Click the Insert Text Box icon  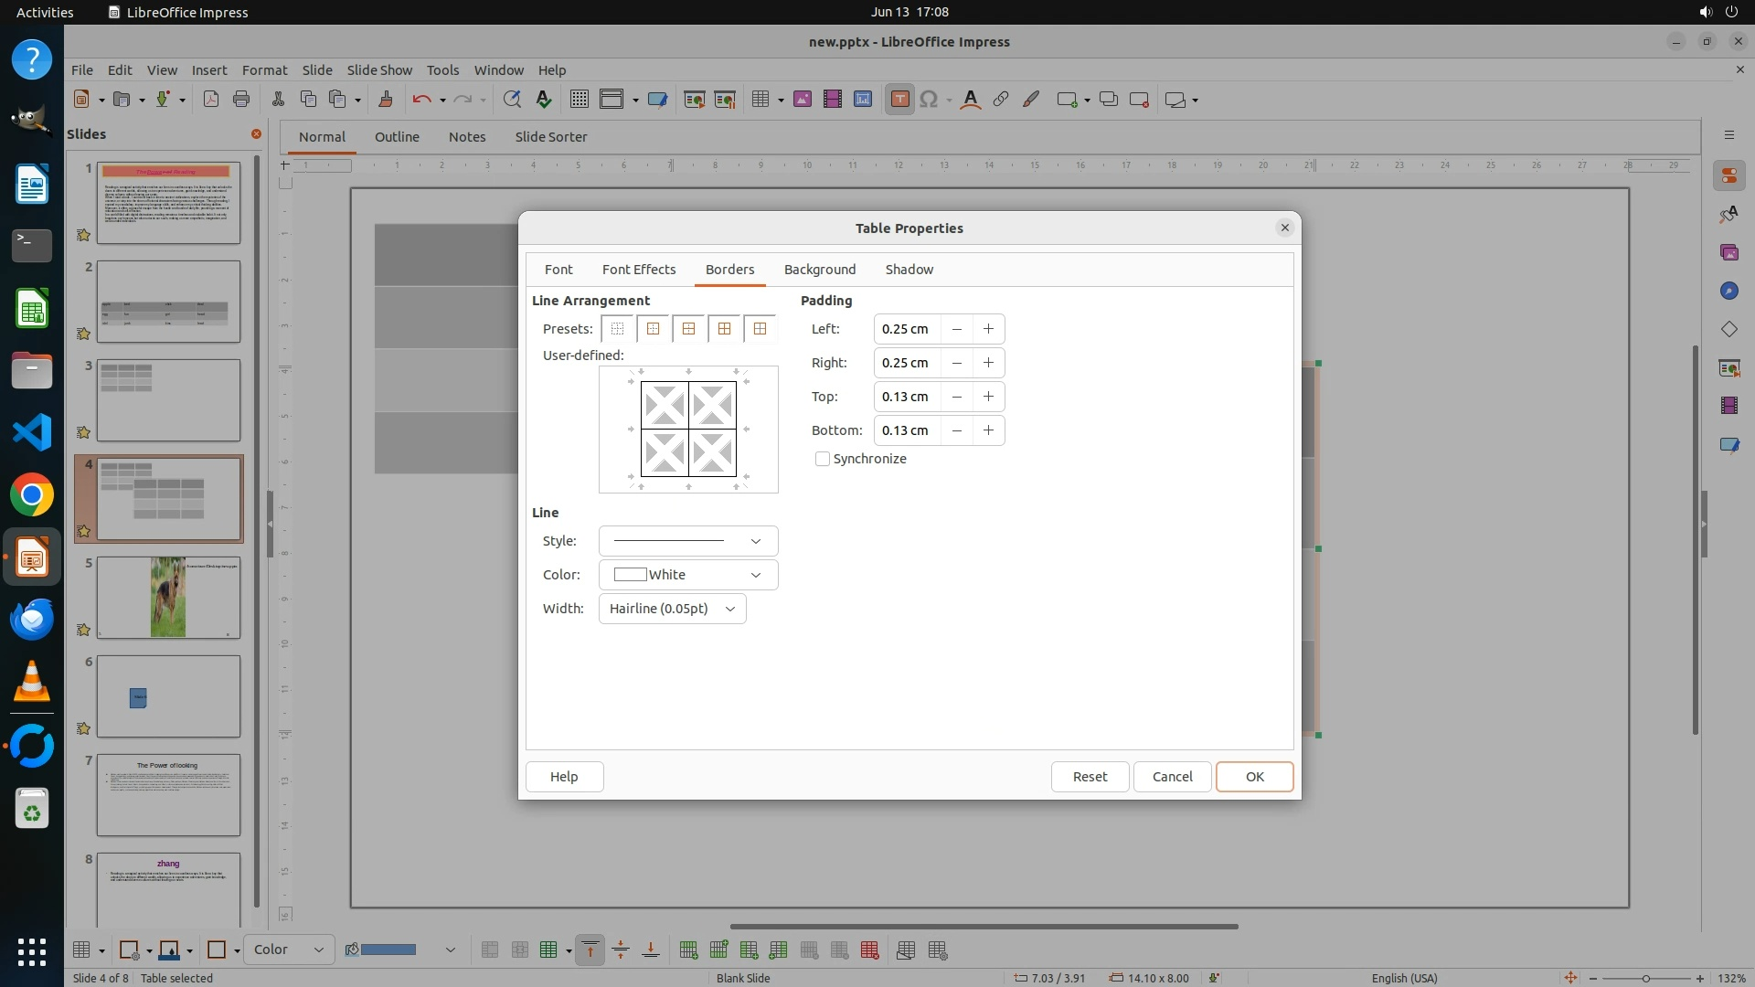tap(899, 100)
